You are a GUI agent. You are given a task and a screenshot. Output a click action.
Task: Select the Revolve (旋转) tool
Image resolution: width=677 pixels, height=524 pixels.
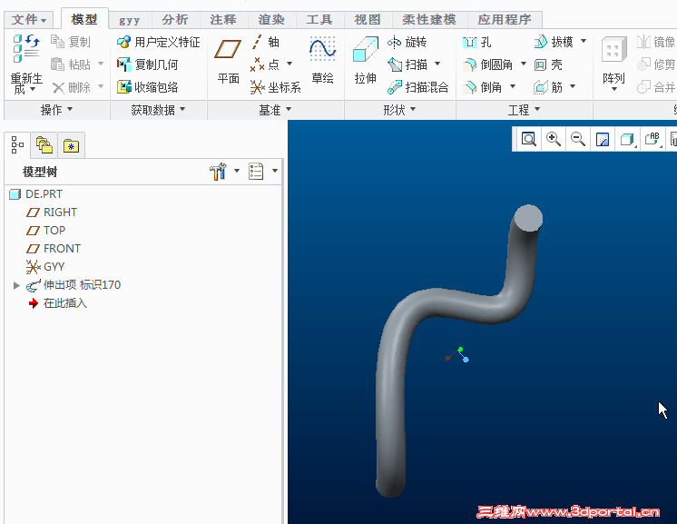(x=407, y=42)
